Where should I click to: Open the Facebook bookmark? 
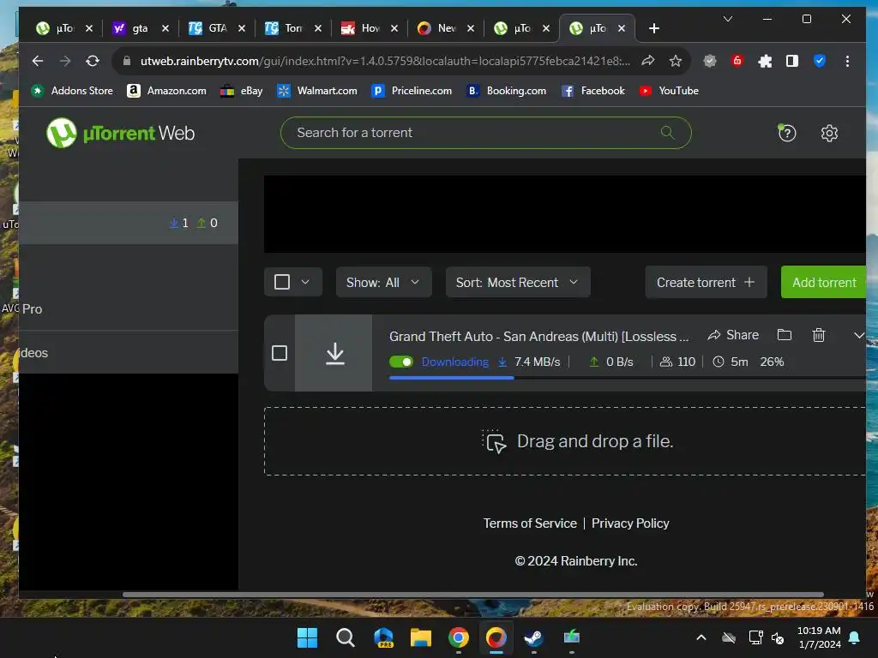point(592,91)
